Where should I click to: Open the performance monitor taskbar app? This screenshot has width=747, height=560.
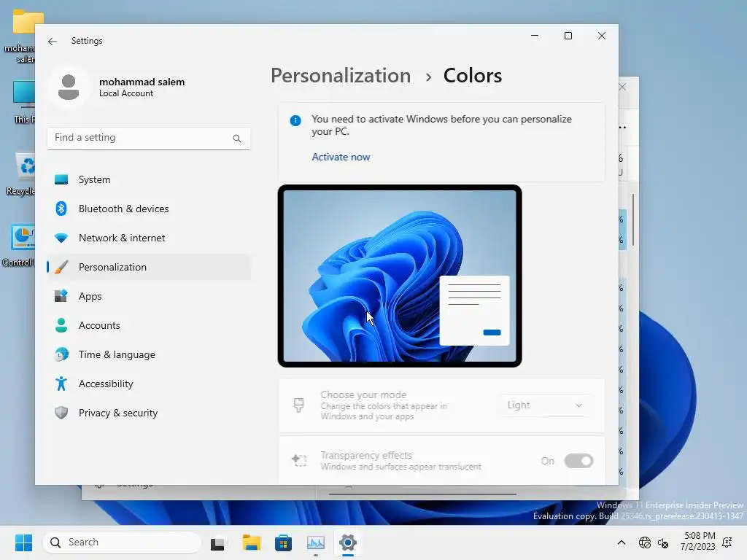[x=315, y=542]
